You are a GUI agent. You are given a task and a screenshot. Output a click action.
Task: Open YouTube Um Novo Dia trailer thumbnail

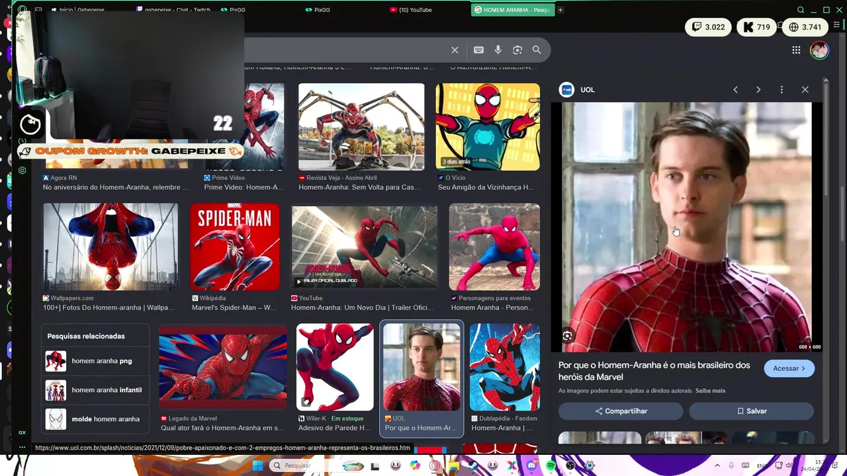[365, 247]
